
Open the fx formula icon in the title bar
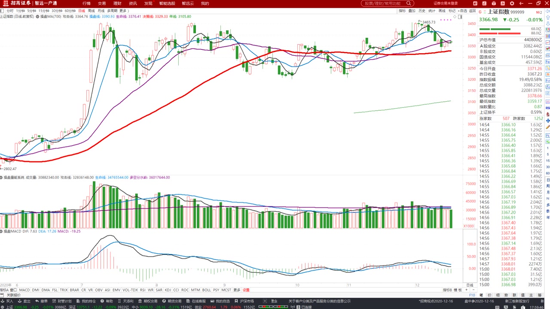pyautogui.click(x=503, y=3)
